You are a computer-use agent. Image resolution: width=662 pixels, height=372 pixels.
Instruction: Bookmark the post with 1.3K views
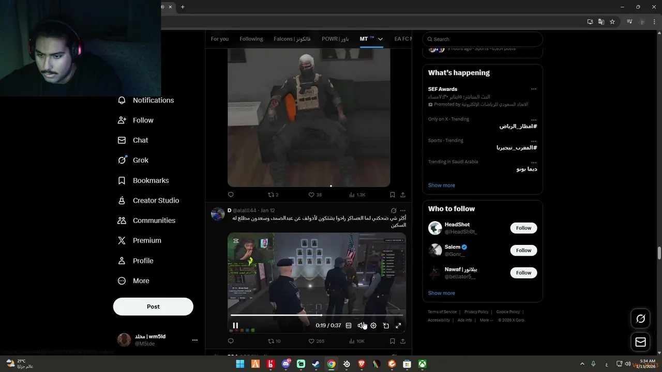pyautogui.click(x=393, y=195)
